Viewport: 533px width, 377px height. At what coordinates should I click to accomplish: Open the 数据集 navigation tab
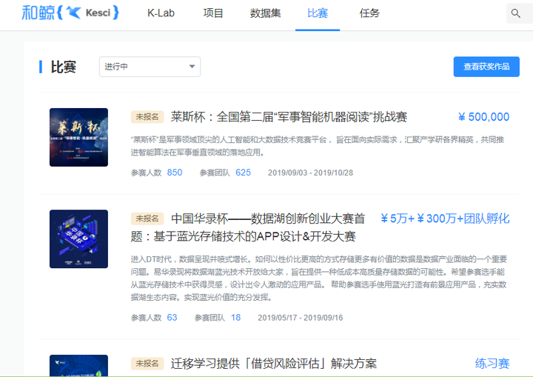(265, 13)
